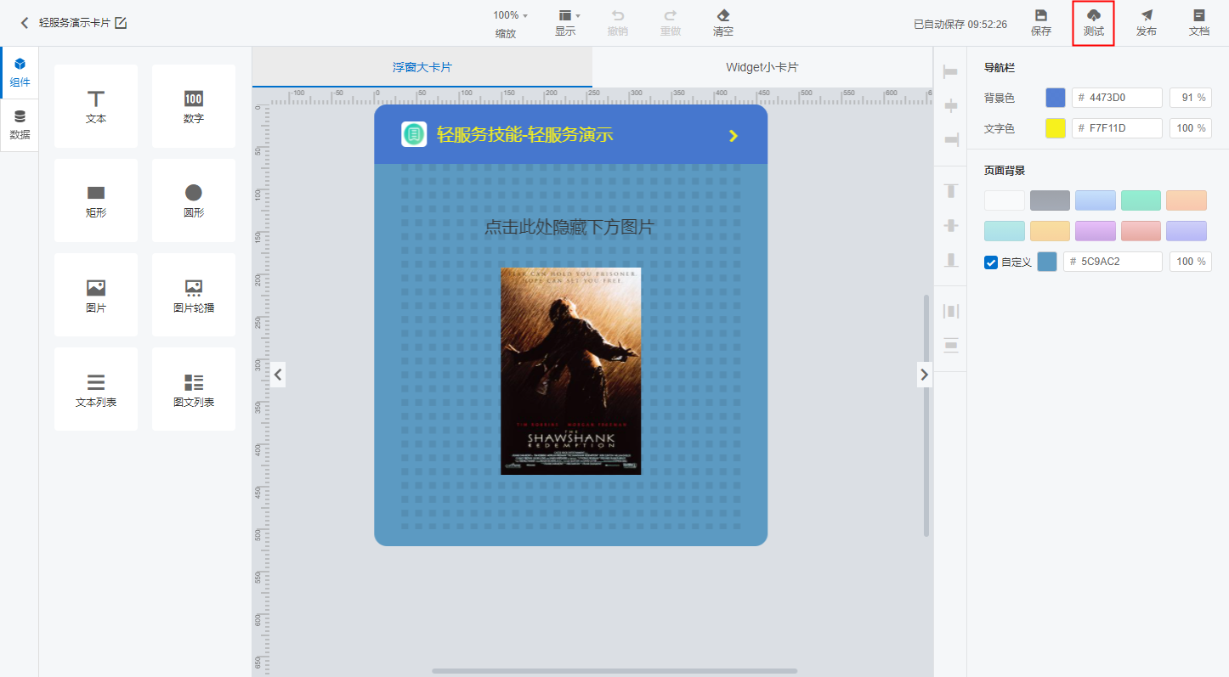Edit the 5C9AC2 hex color field

1113,262
